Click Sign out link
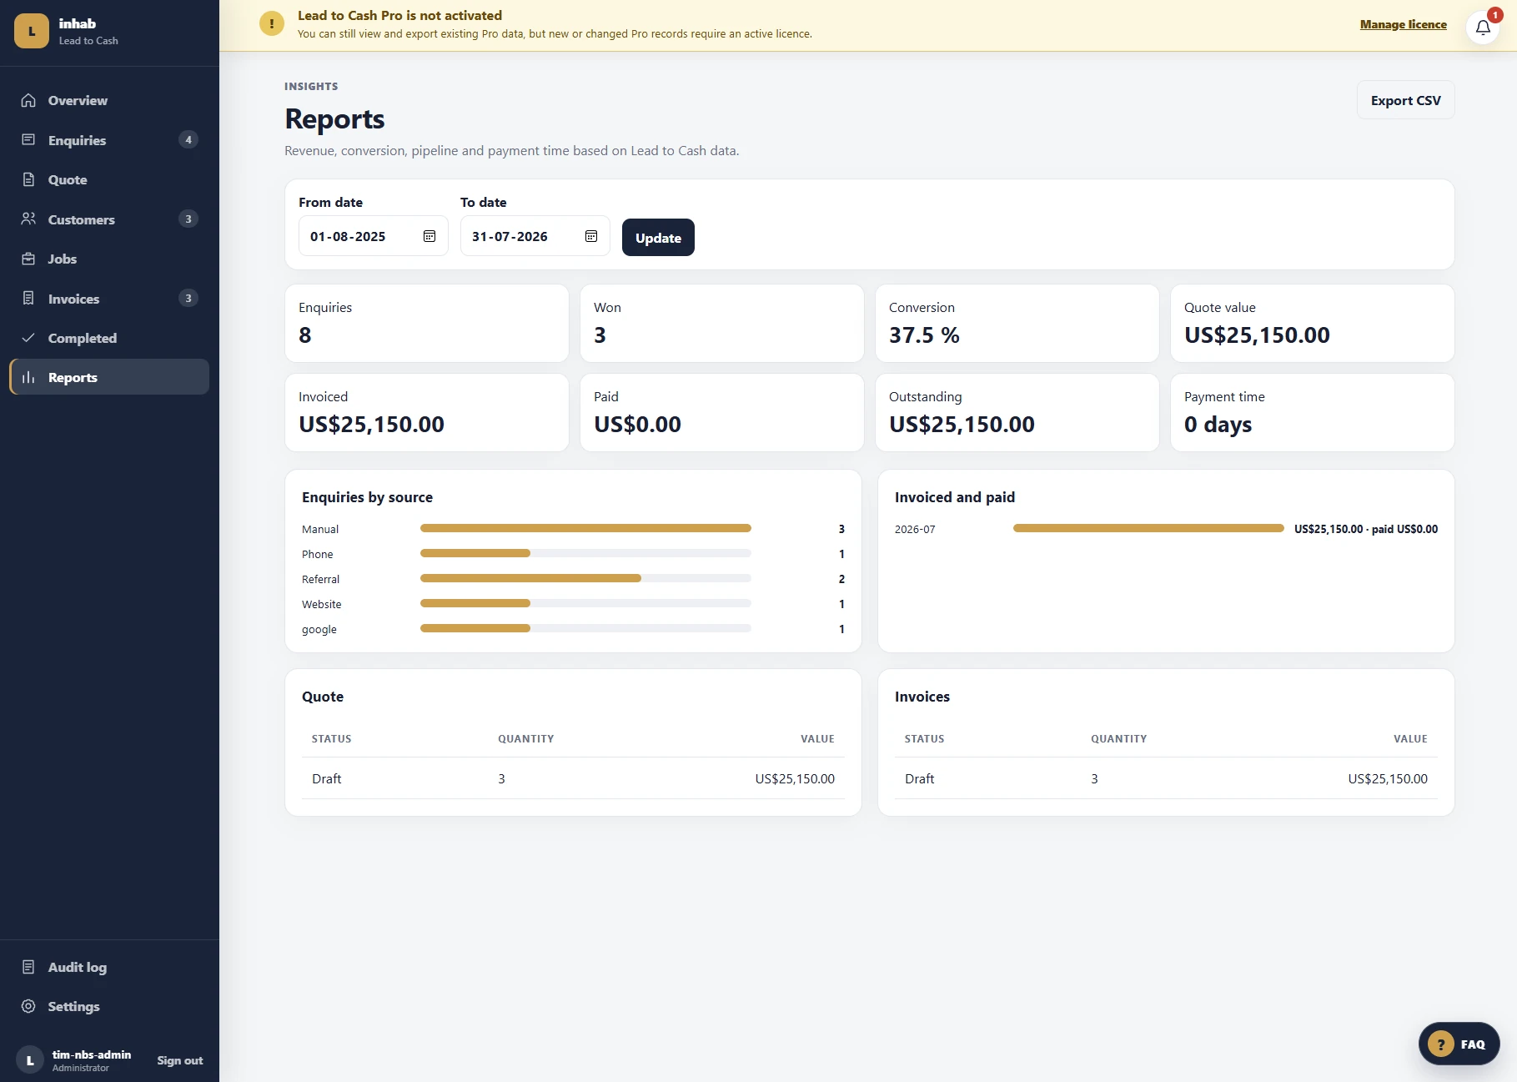 coord(180,1060)
